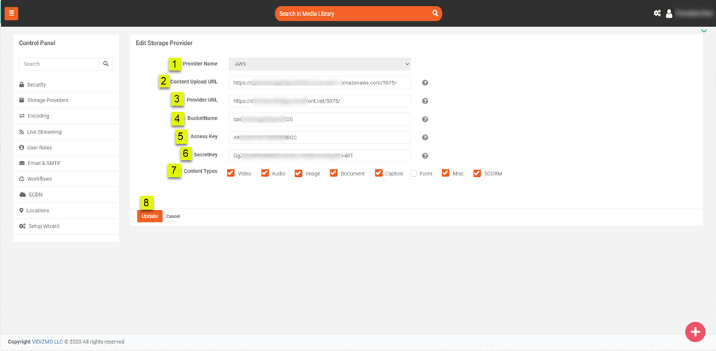Click the Update button
This screenshot has height=351, width=716.
pos(150,217)
